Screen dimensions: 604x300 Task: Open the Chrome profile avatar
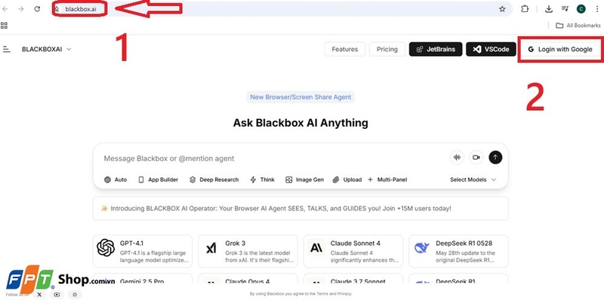(581, 9)
